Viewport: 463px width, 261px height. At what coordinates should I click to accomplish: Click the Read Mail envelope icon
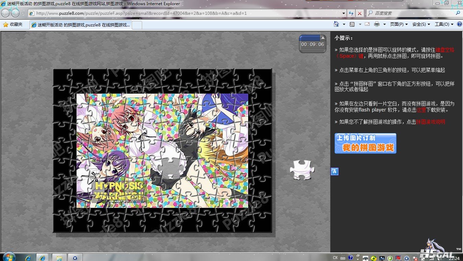[367, 24]
